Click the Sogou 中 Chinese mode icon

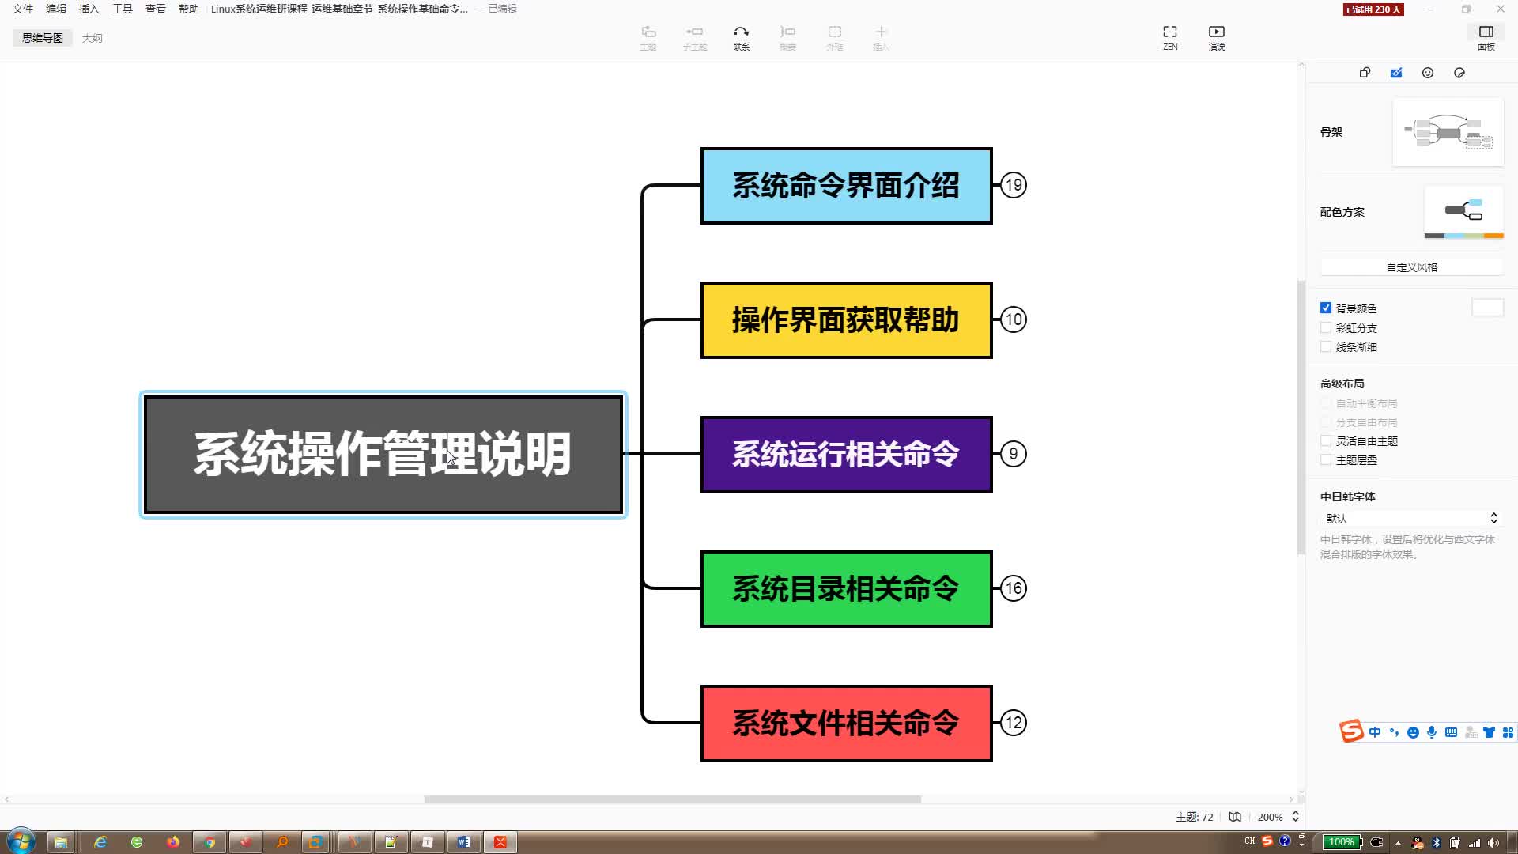(1375, 732)
